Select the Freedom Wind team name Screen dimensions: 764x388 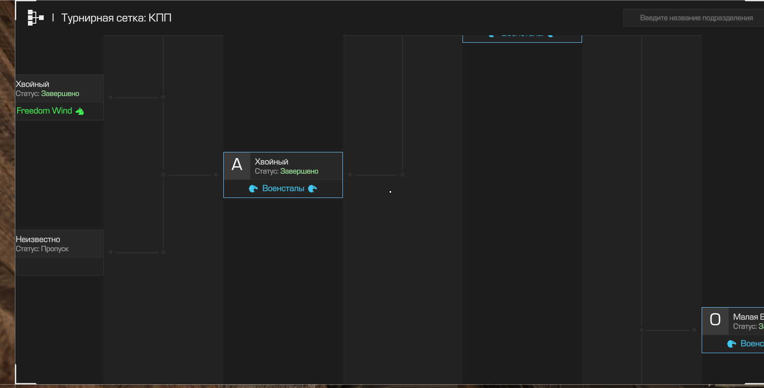(x=44, y=111)
